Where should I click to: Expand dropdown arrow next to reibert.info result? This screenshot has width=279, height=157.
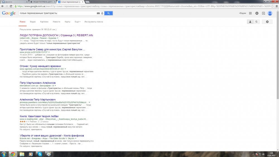pyautogui.click(x=57, y=38)
